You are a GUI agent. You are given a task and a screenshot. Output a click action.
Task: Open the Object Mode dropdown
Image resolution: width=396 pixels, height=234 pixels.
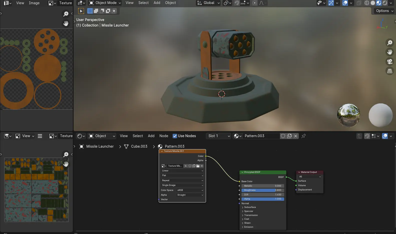click(x=105, y=3)
